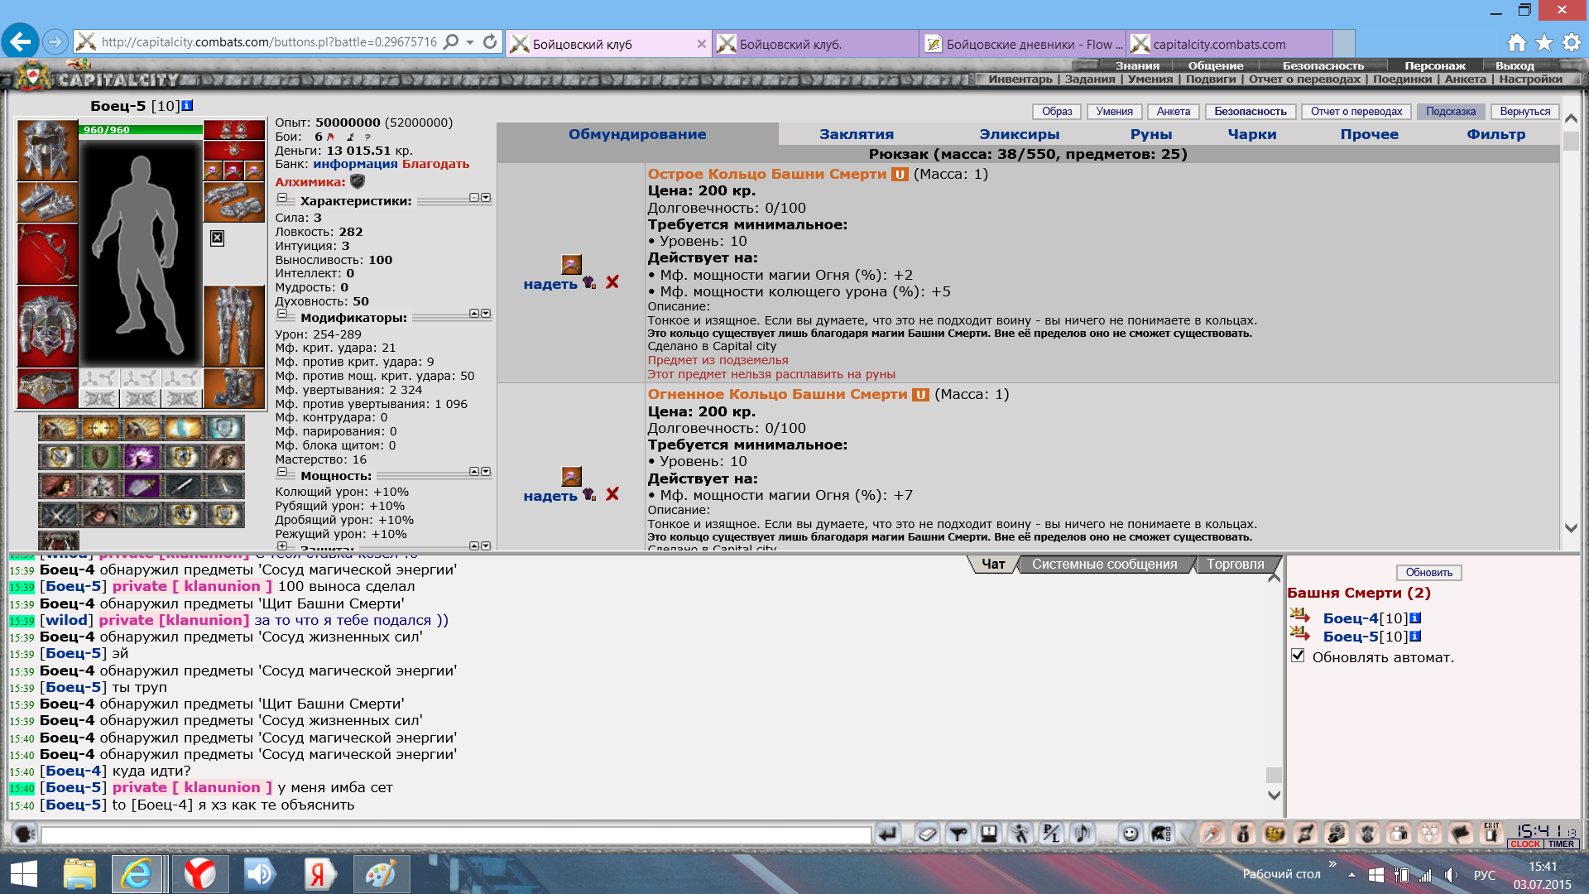The image size is (1589, 894).
Task: Open Paint from the taskbar
Action: 382,874
